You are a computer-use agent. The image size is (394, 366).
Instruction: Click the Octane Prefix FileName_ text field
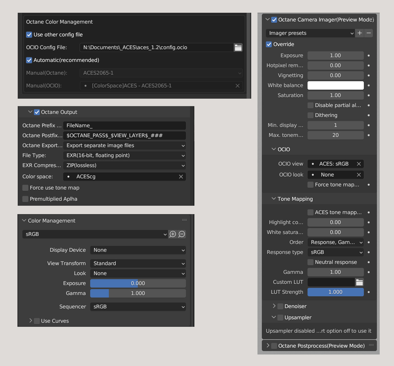[x=124, y=126]
